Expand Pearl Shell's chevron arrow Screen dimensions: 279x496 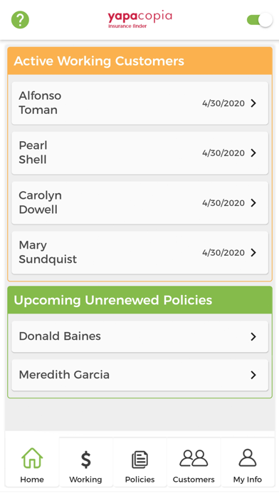(x=253, y=153)
